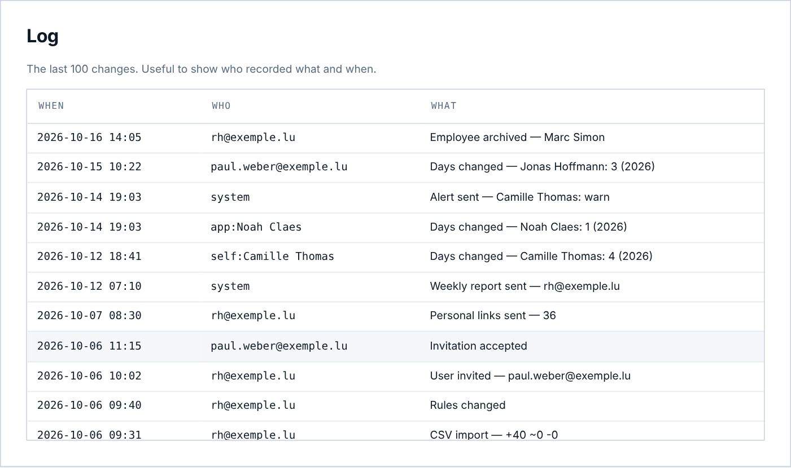791x468 pixels.
Task: Select the timestamp 2026-10-12 18:41
Action: click(89, 257)
